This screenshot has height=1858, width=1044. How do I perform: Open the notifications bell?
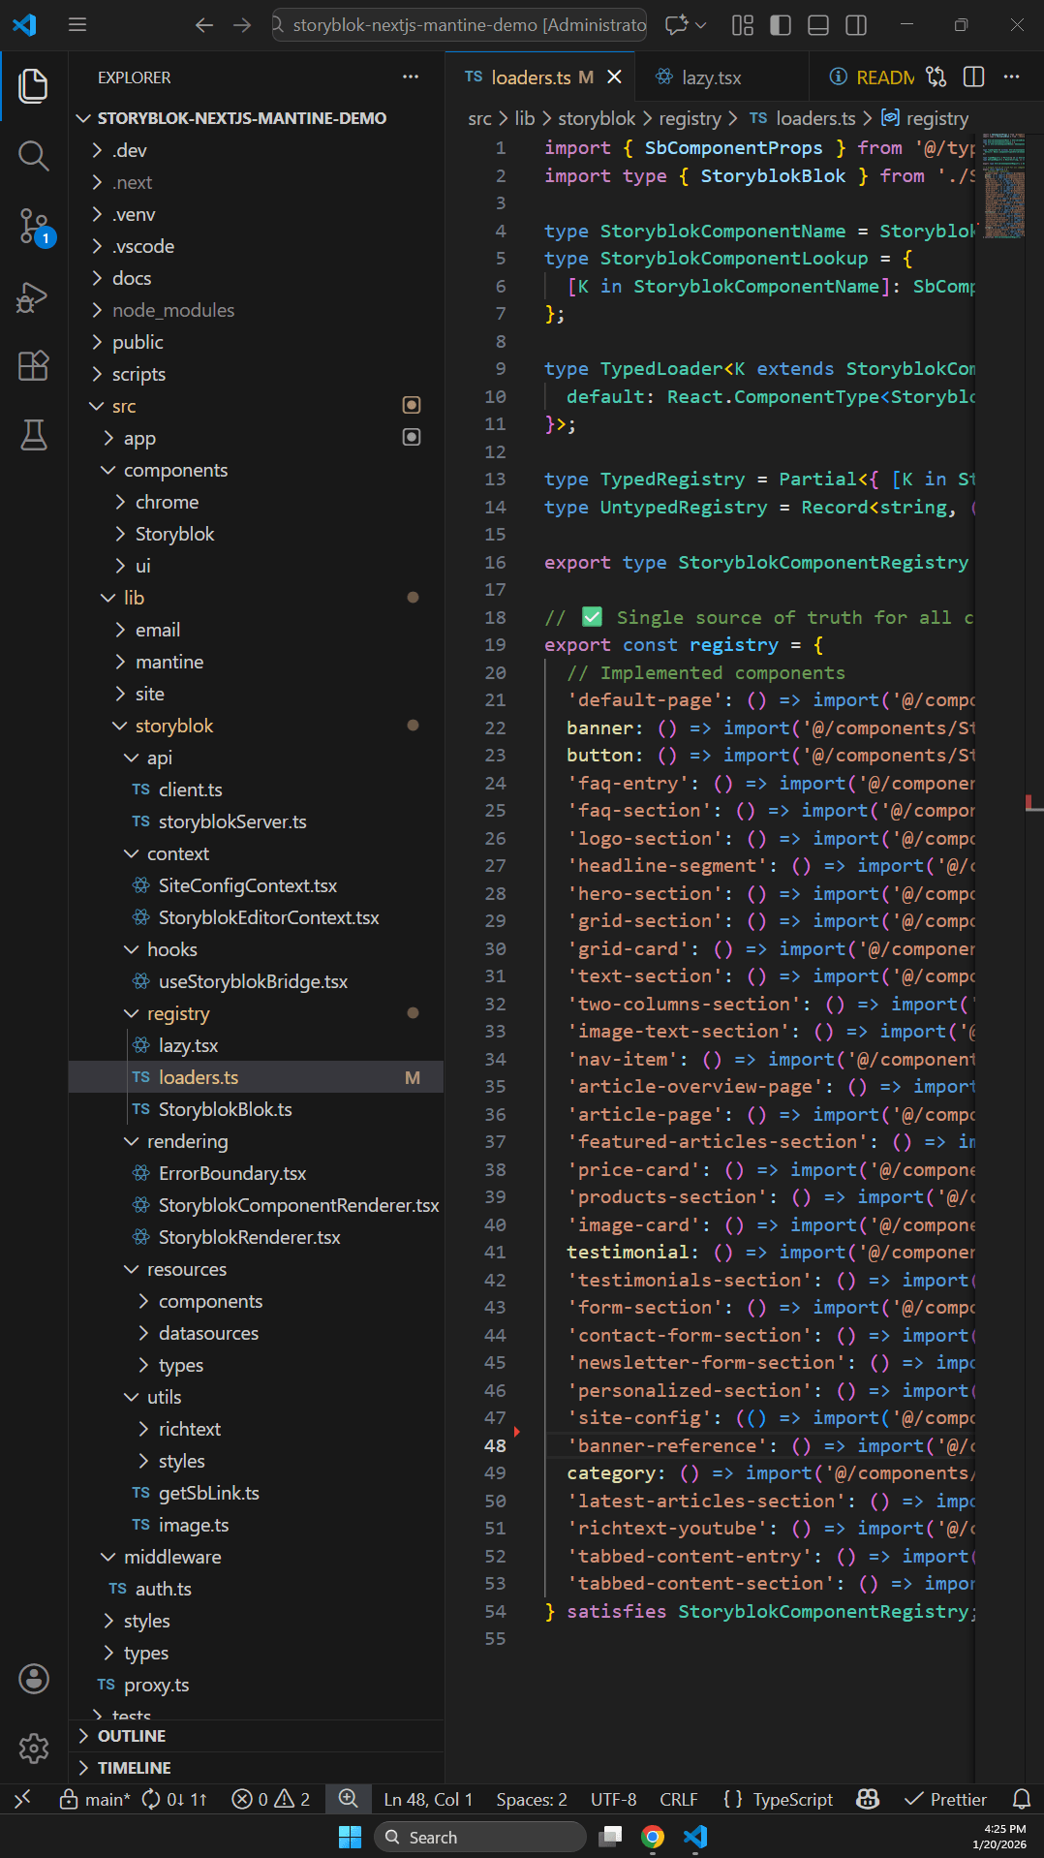point(1021,1799)
